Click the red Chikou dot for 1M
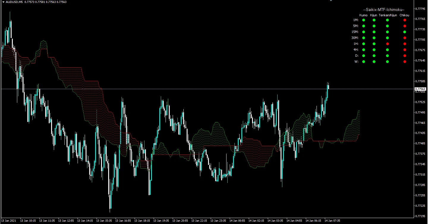The image size is (428, 224). tap(405, 20)
